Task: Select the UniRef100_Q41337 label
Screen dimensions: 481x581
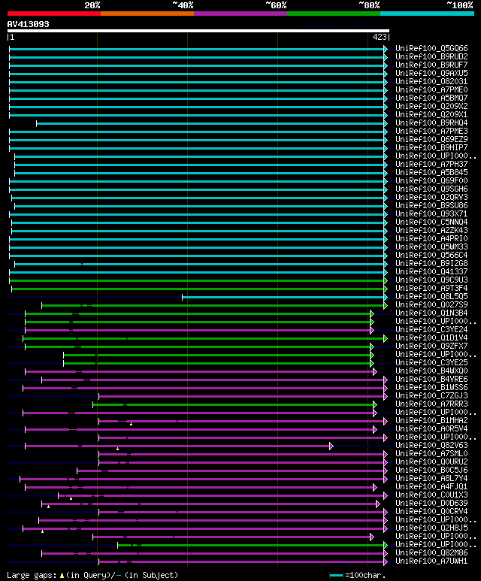Action: 431,272
